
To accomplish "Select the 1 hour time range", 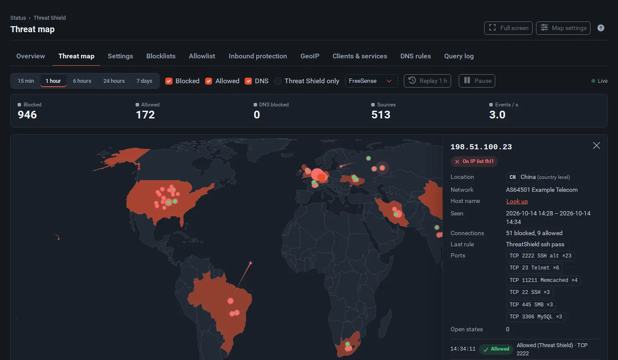I will 53,81.
